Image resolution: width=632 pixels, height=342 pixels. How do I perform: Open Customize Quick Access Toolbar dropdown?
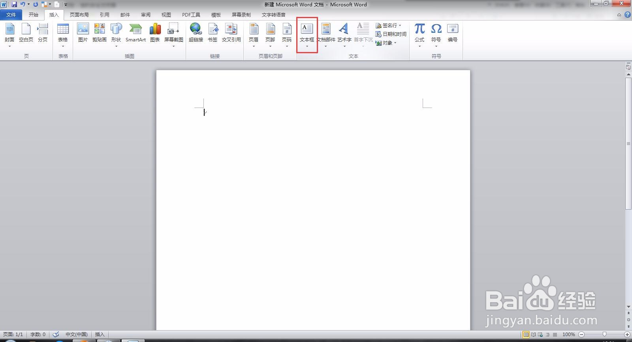(66, 5)
